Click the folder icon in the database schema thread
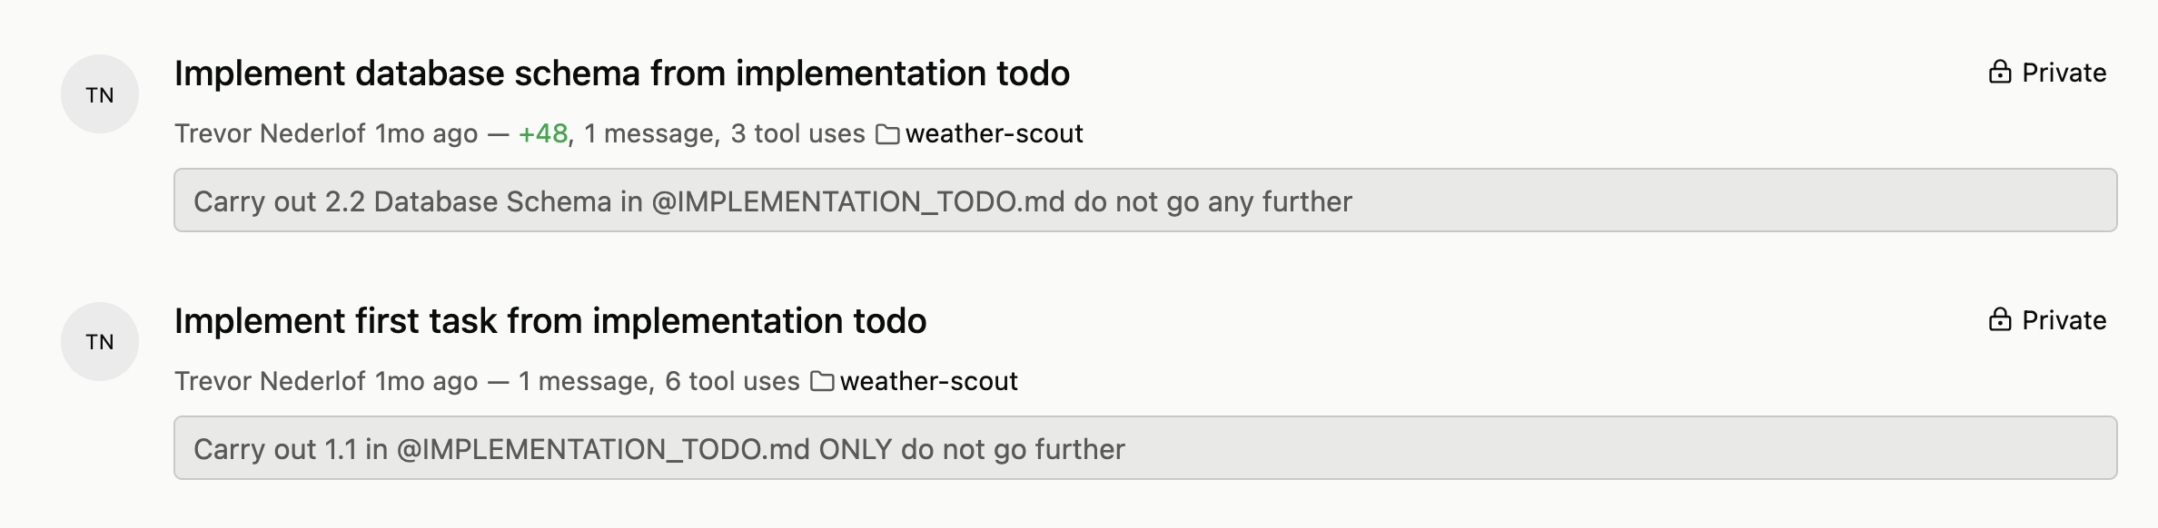Image resolution: width=2158 pixels, height=528 pixels. [887, 134]
